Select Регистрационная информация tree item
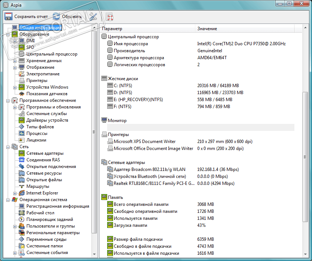312x261 pixels. click(x=58, y=206)
